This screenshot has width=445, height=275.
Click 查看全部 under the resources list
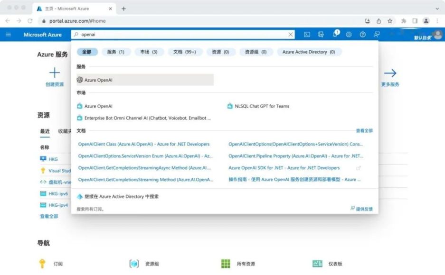coord(49,216)
